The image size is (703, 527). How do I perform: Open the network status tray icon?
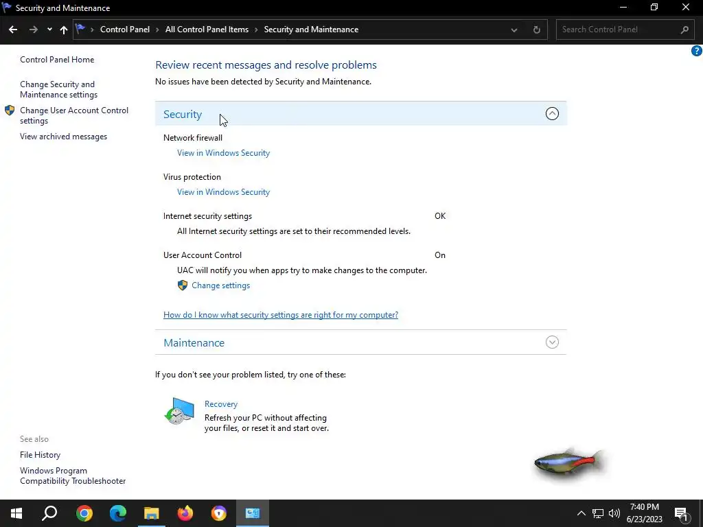tap(598, 513)
